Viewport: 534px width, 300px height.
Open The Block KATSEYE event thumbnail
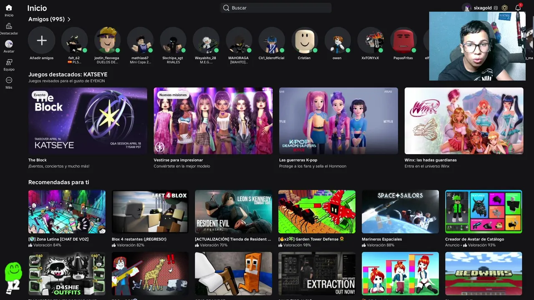tap(88, 121)
